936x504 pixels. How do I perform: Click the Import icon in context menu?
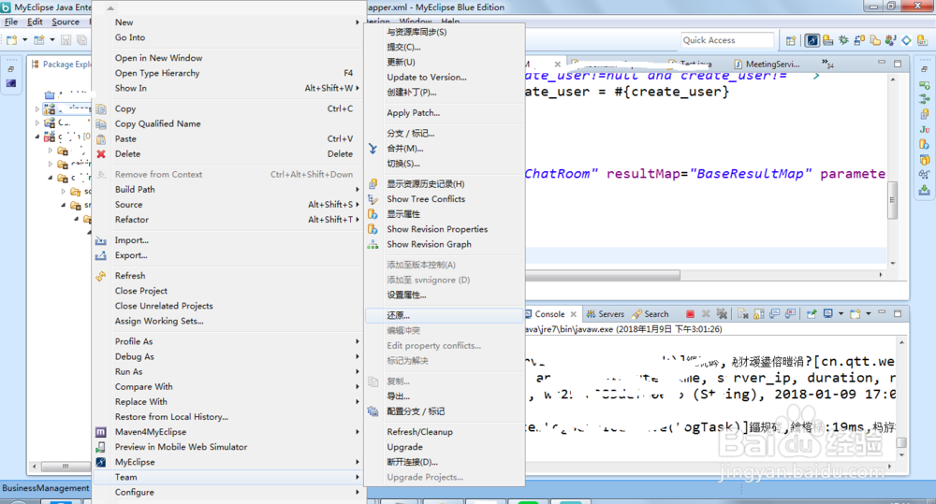pos(101,240)
